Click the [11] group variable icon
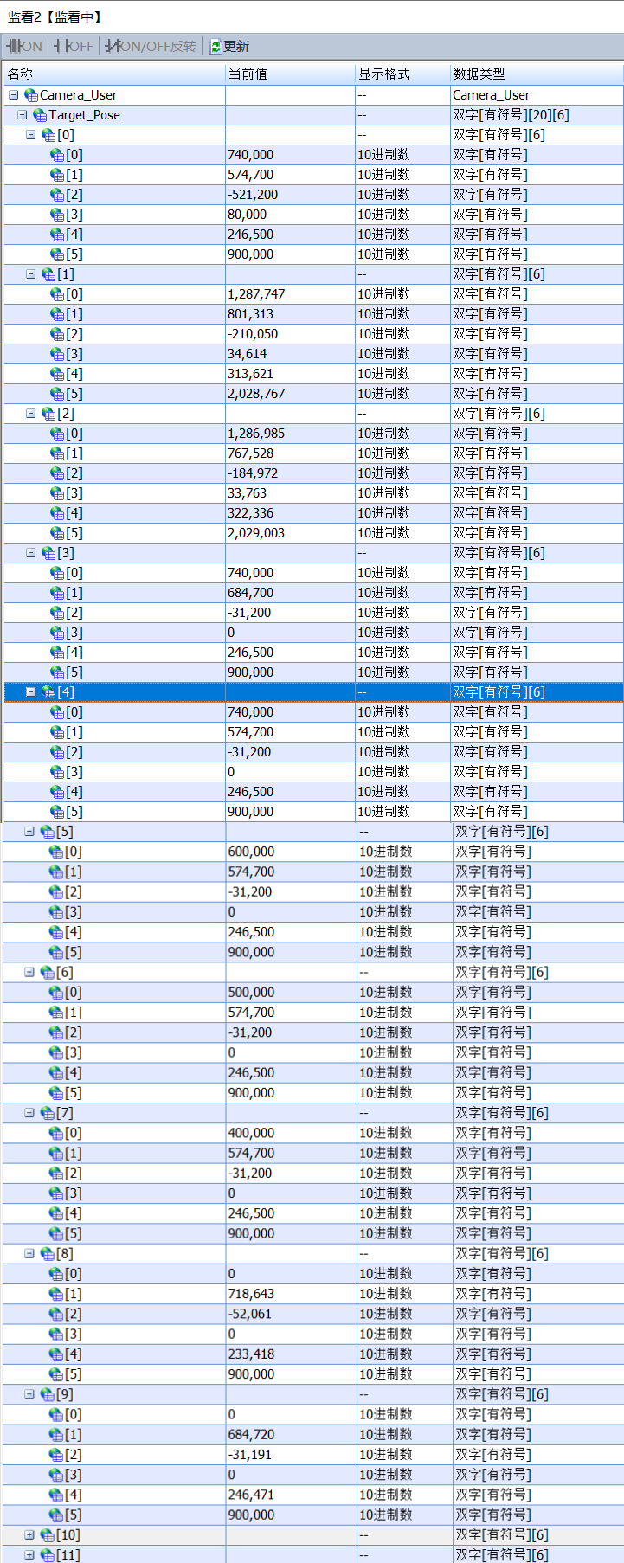624x1563 pixels. 48,1555
